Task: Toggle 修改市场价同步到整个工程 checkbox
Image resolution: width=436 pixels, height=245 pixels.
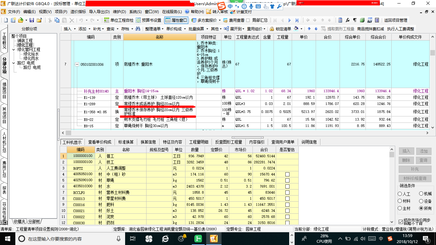Action: pyautogui.click(x=401, y=222)
